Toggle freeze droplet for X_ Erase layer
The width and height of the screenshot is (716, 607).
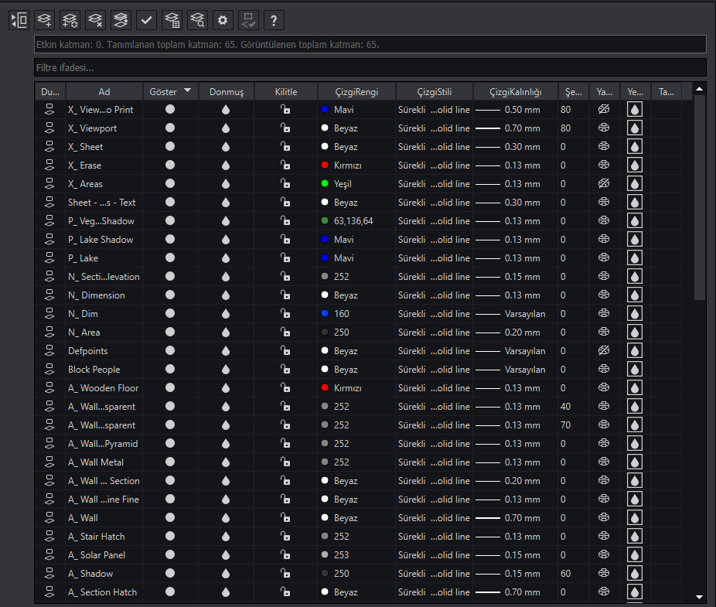point(226,165)
